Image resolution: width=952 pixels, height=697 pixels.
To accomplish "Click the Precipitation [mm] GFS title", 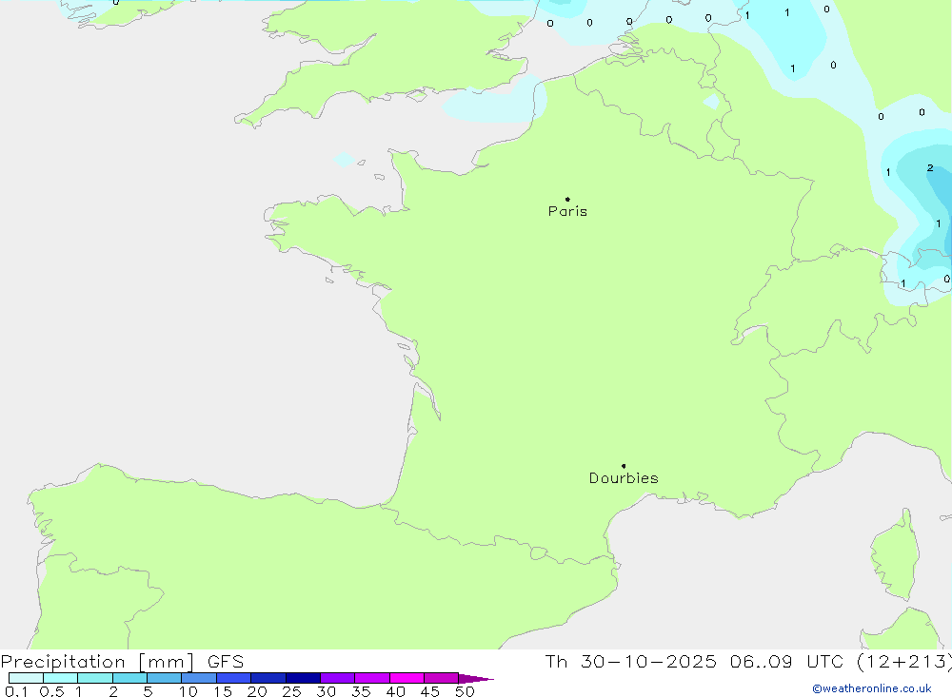I will tap(122, 661).
